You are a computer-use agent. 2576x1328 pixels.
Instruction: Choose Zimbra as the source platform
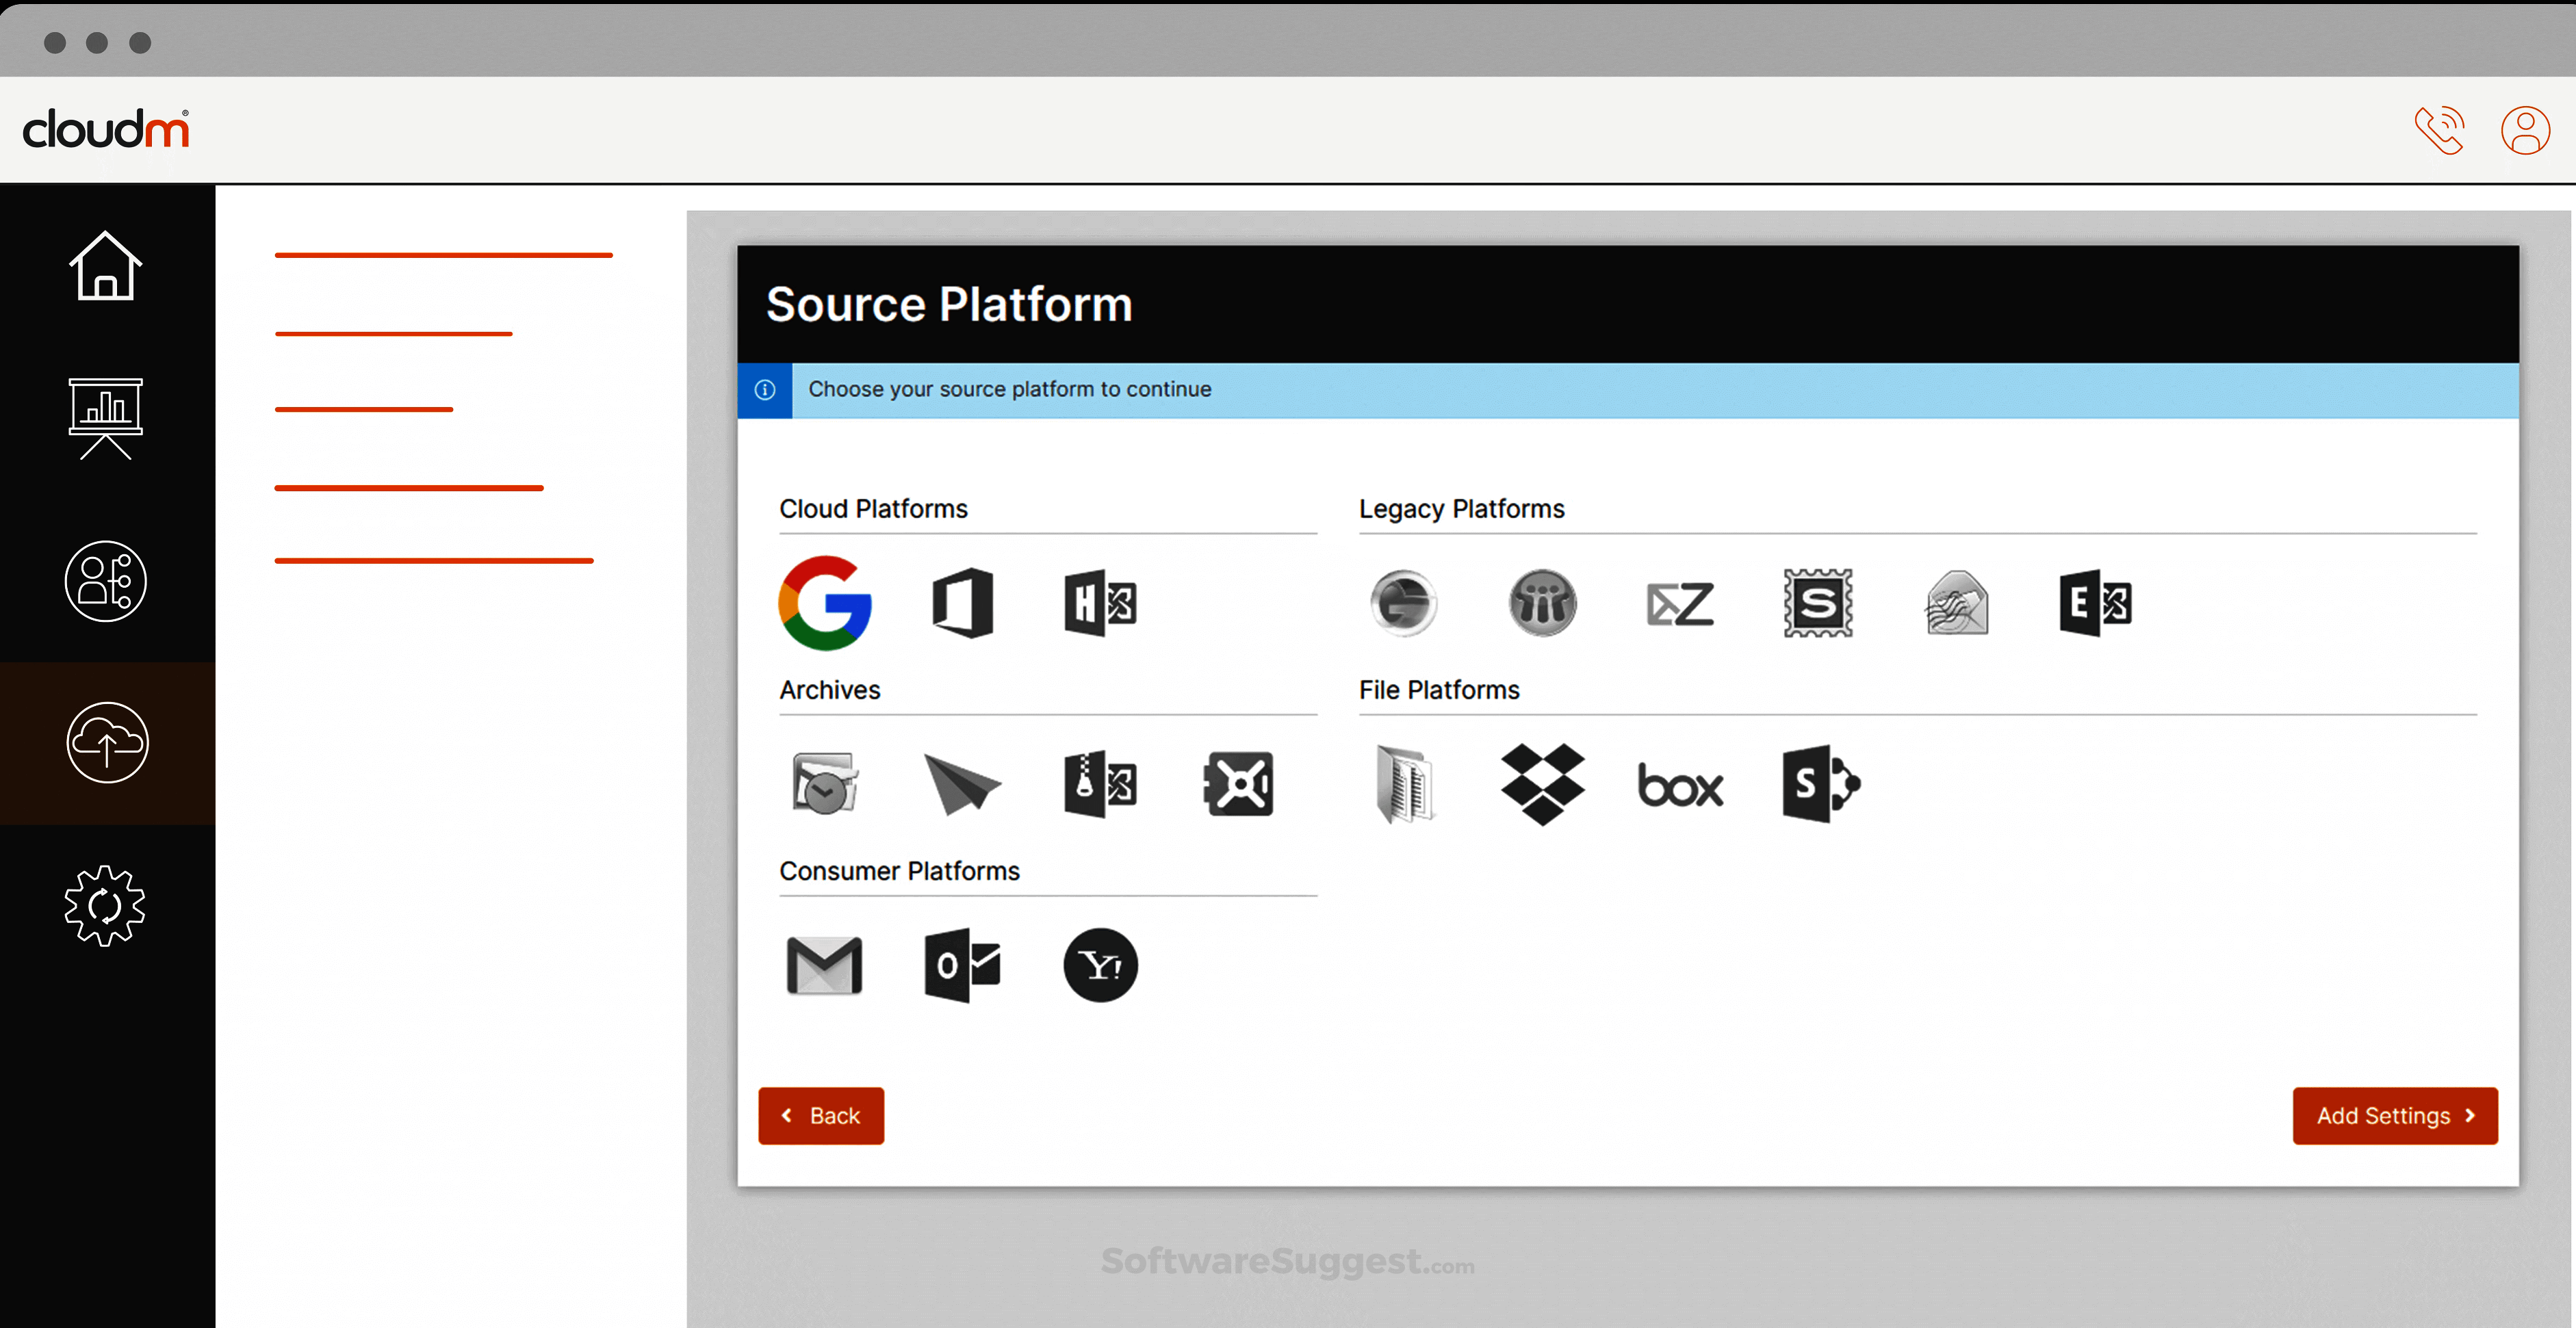pyautogui.click(x=1680, y=603)
